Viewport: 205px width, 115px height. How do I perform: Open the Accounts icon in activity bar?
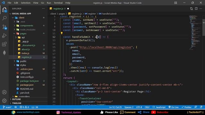coord(4,92)
